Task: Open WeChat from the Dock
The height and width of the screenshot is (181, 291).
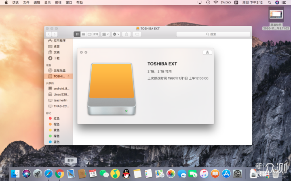Action: (x=104, y=174)
